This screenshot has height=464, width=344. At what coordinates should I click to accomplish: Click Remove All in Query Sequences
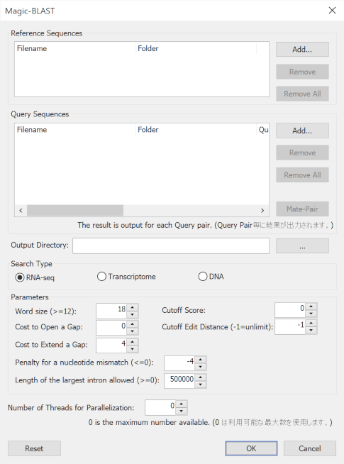click(x=302, y=175)
